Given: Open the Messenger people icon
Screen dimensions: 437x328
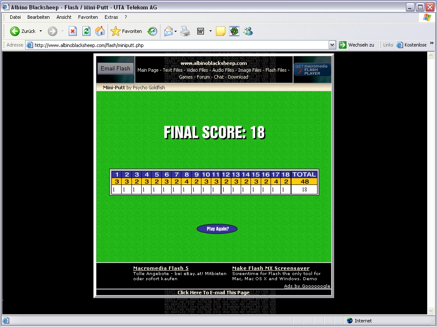Looking at the screenshot, I should [248, 31].
